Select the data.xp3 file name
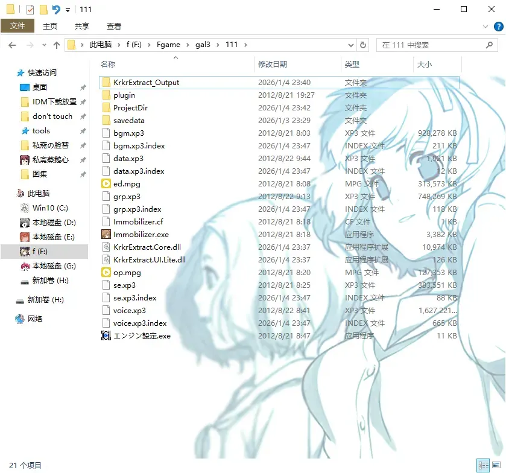Image resolution: width=506 pixels, height=473 pixels. pyautogui.click(x=128, y=159)
